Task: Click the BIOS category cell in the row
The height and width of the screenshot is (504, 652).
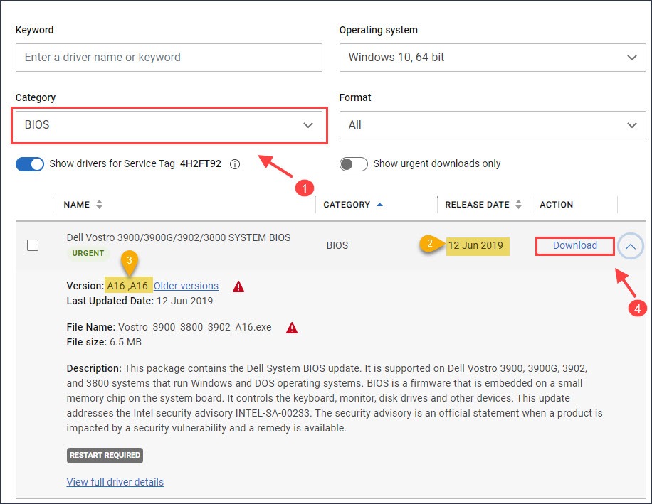Action: (x=337, y=245)
